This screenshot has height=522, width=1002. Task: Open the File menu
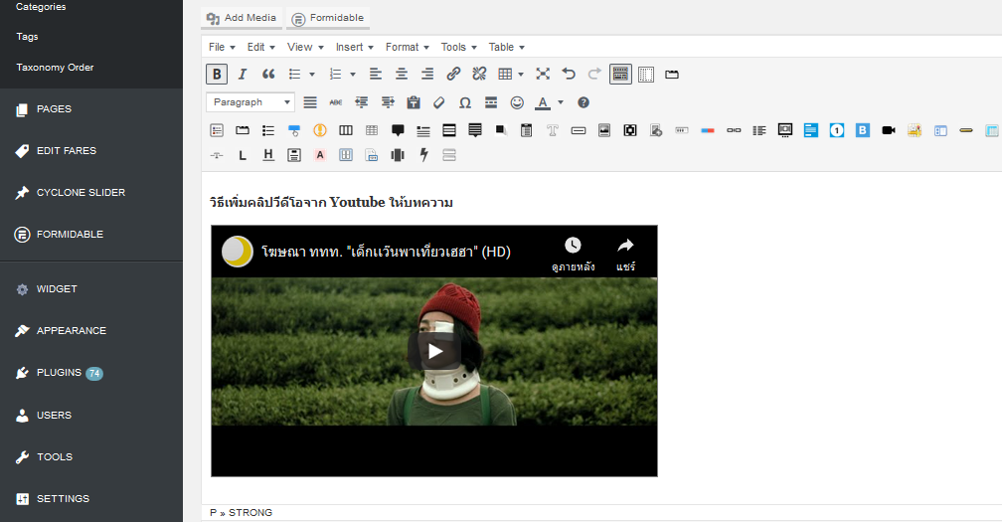click(222, 47)
